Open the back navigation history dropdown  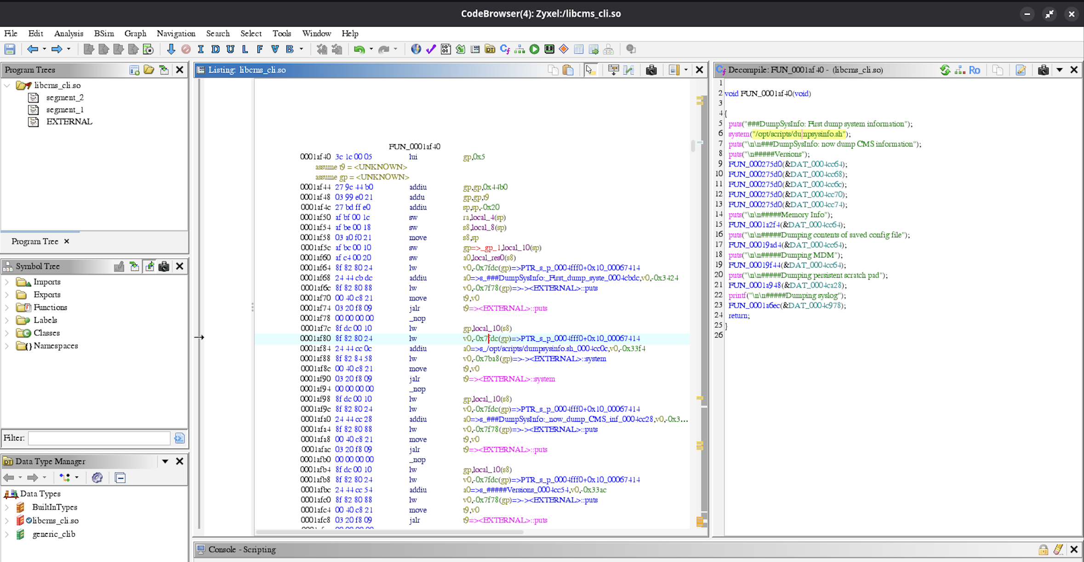click(x=44, y=49)
